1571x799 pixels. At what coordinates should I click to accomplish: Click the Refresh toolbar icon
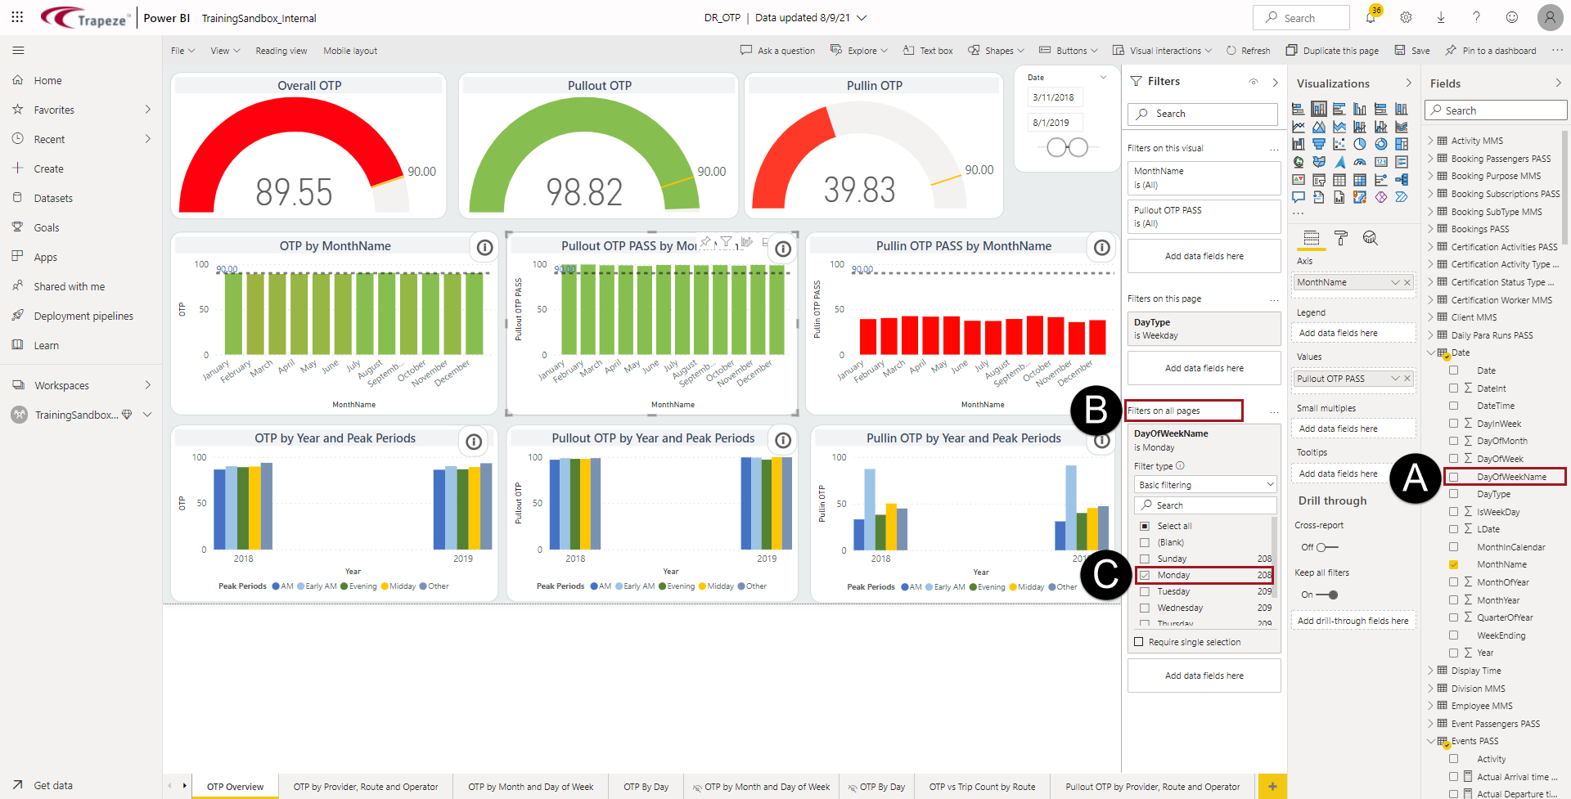[x=1248, y=51]
